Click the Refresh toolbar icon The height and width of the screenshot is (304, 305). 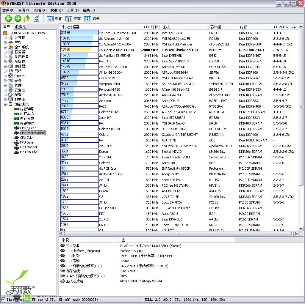click(36, 18)
